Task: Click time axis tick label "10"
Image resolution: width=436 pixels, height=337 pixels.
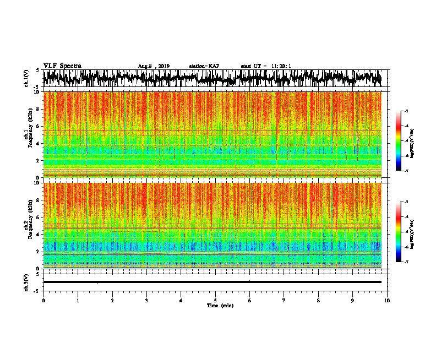Action: click(x=387, y=301)
